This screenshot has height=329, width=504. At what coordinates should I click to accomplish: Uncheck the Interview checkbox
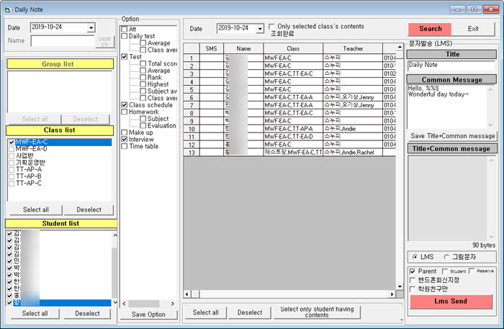[x=125, y=140]
